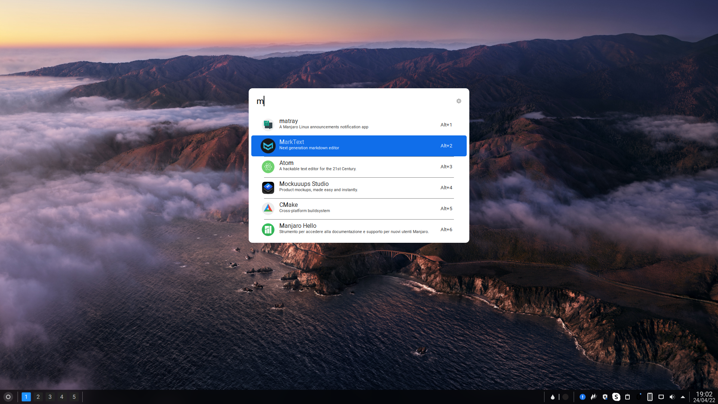The height and width of the screenshot is (404, 718).
Task: Open the launcher settings gear icon
Action: (x=459, y=101)
